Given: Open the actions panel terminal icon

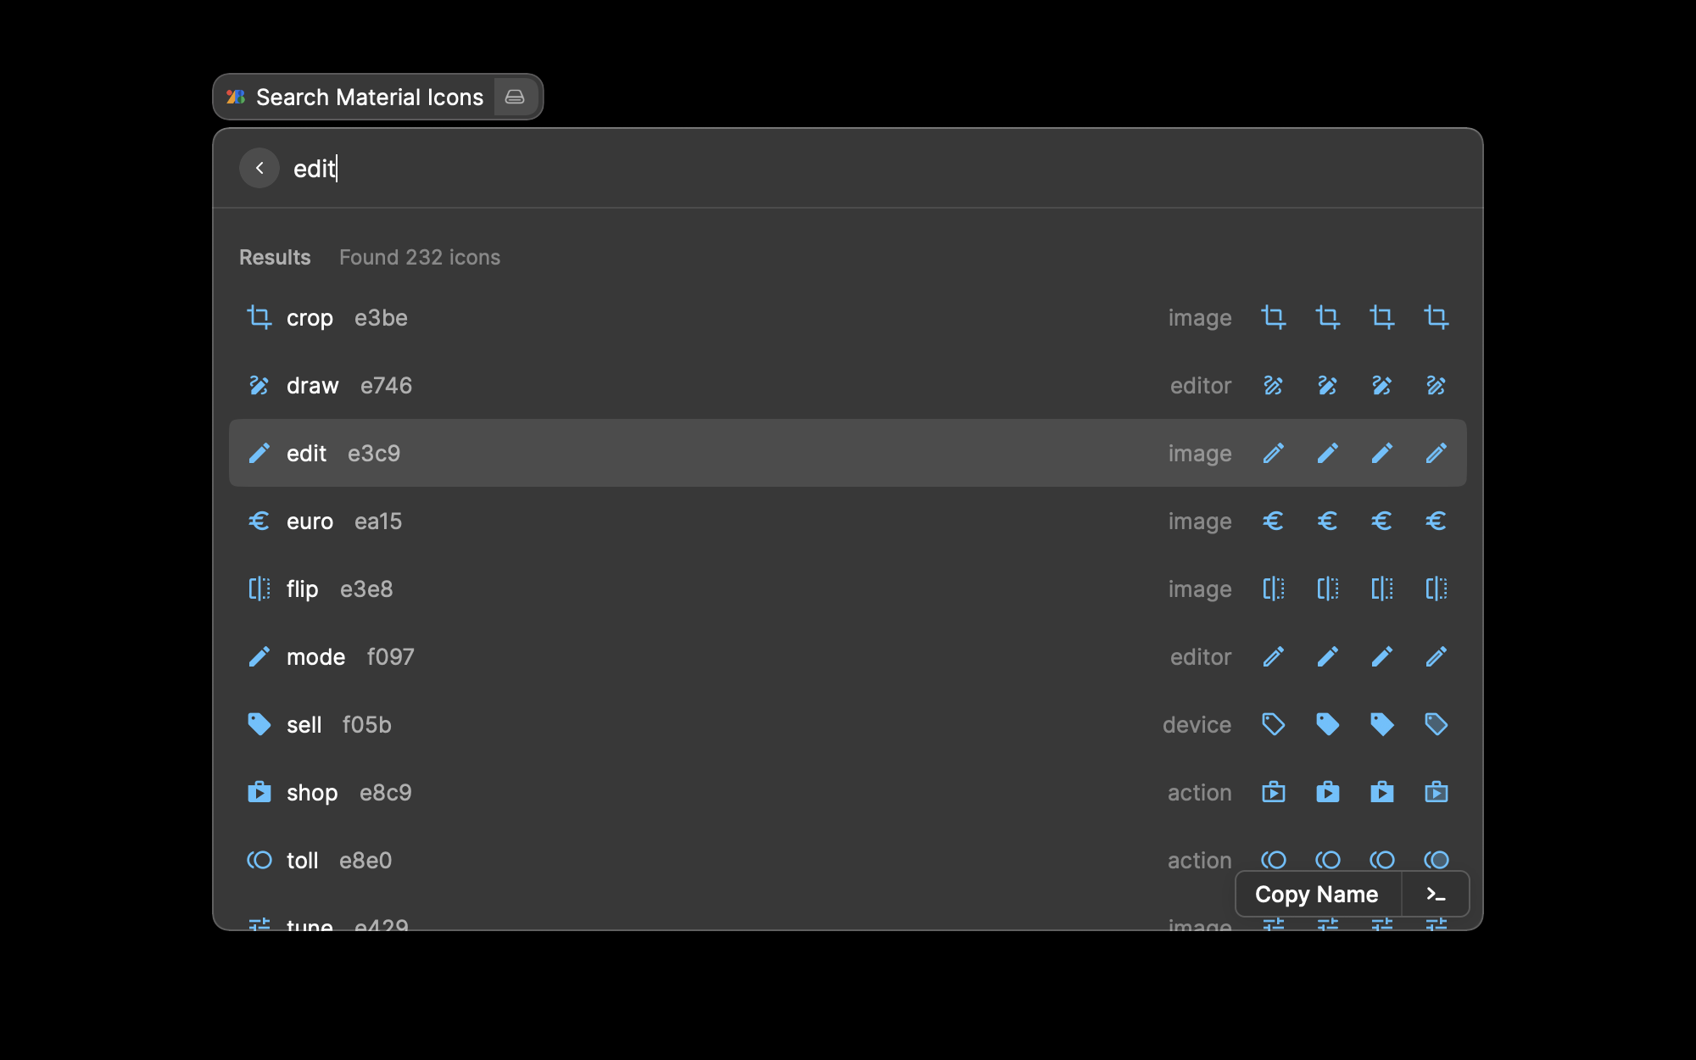Looking at the screenshot, I should coord(1435,895).
